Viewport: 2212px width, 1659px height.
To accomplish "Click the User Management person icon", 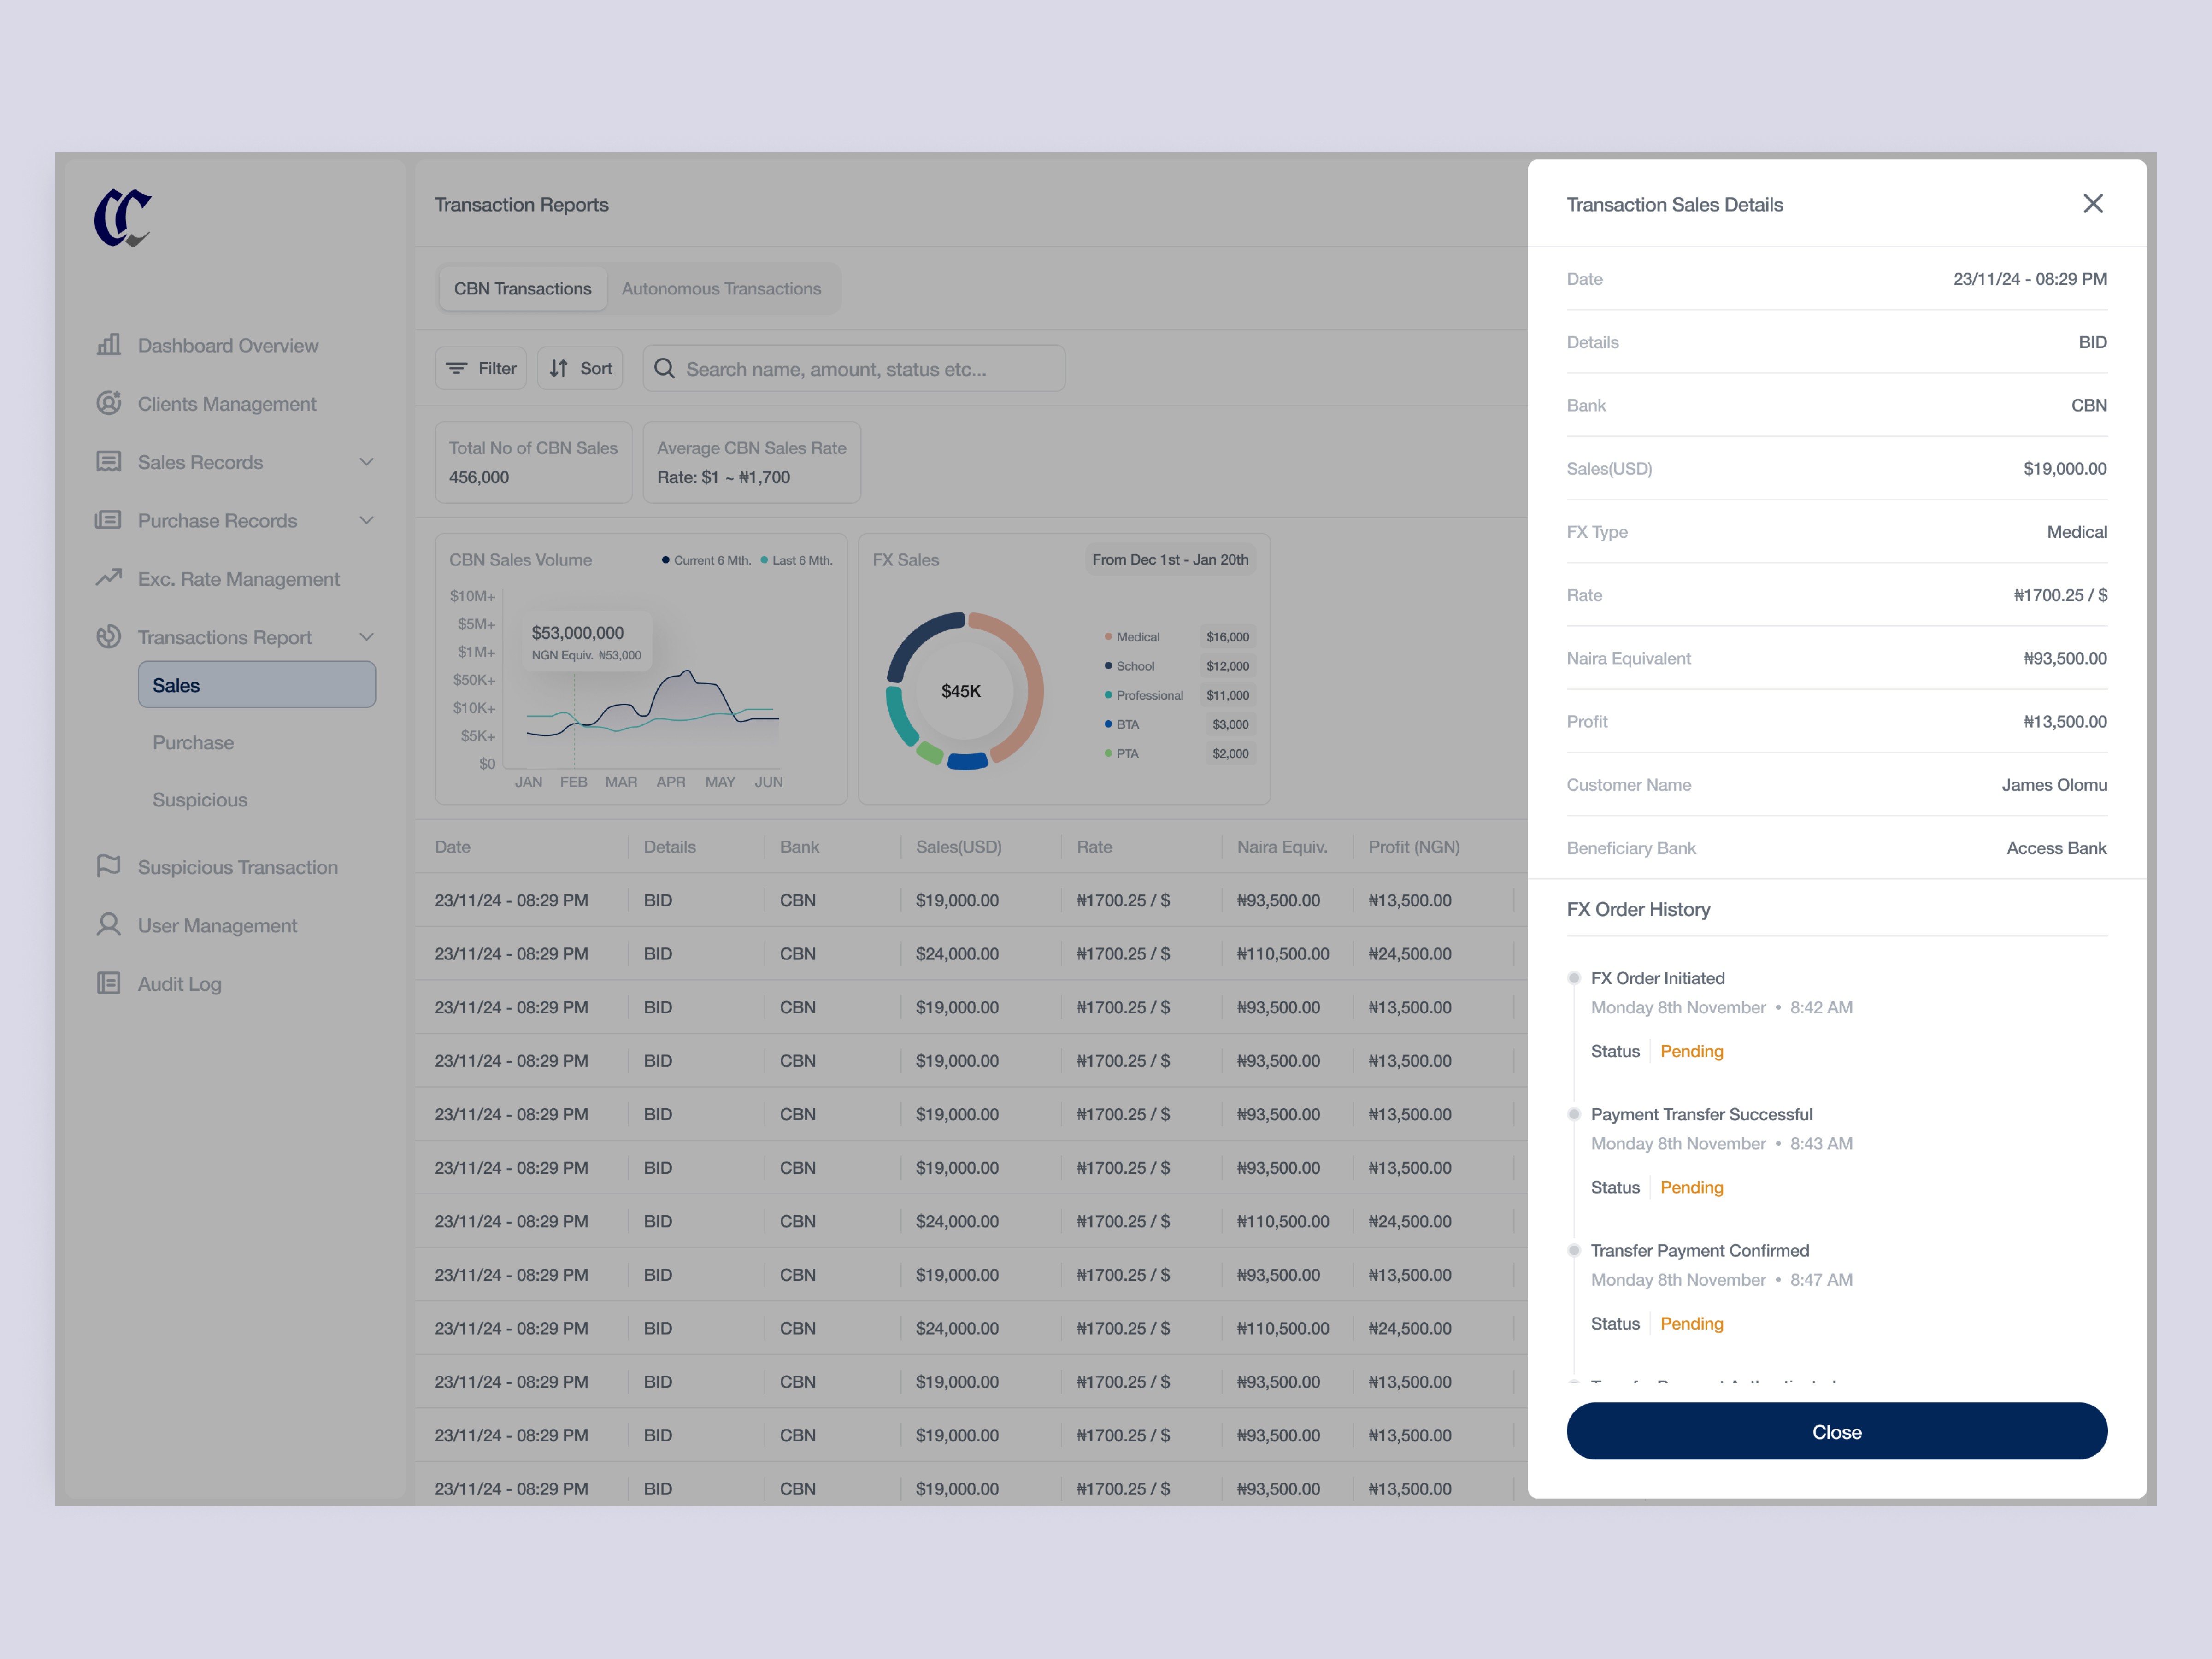I will point(109,924).
